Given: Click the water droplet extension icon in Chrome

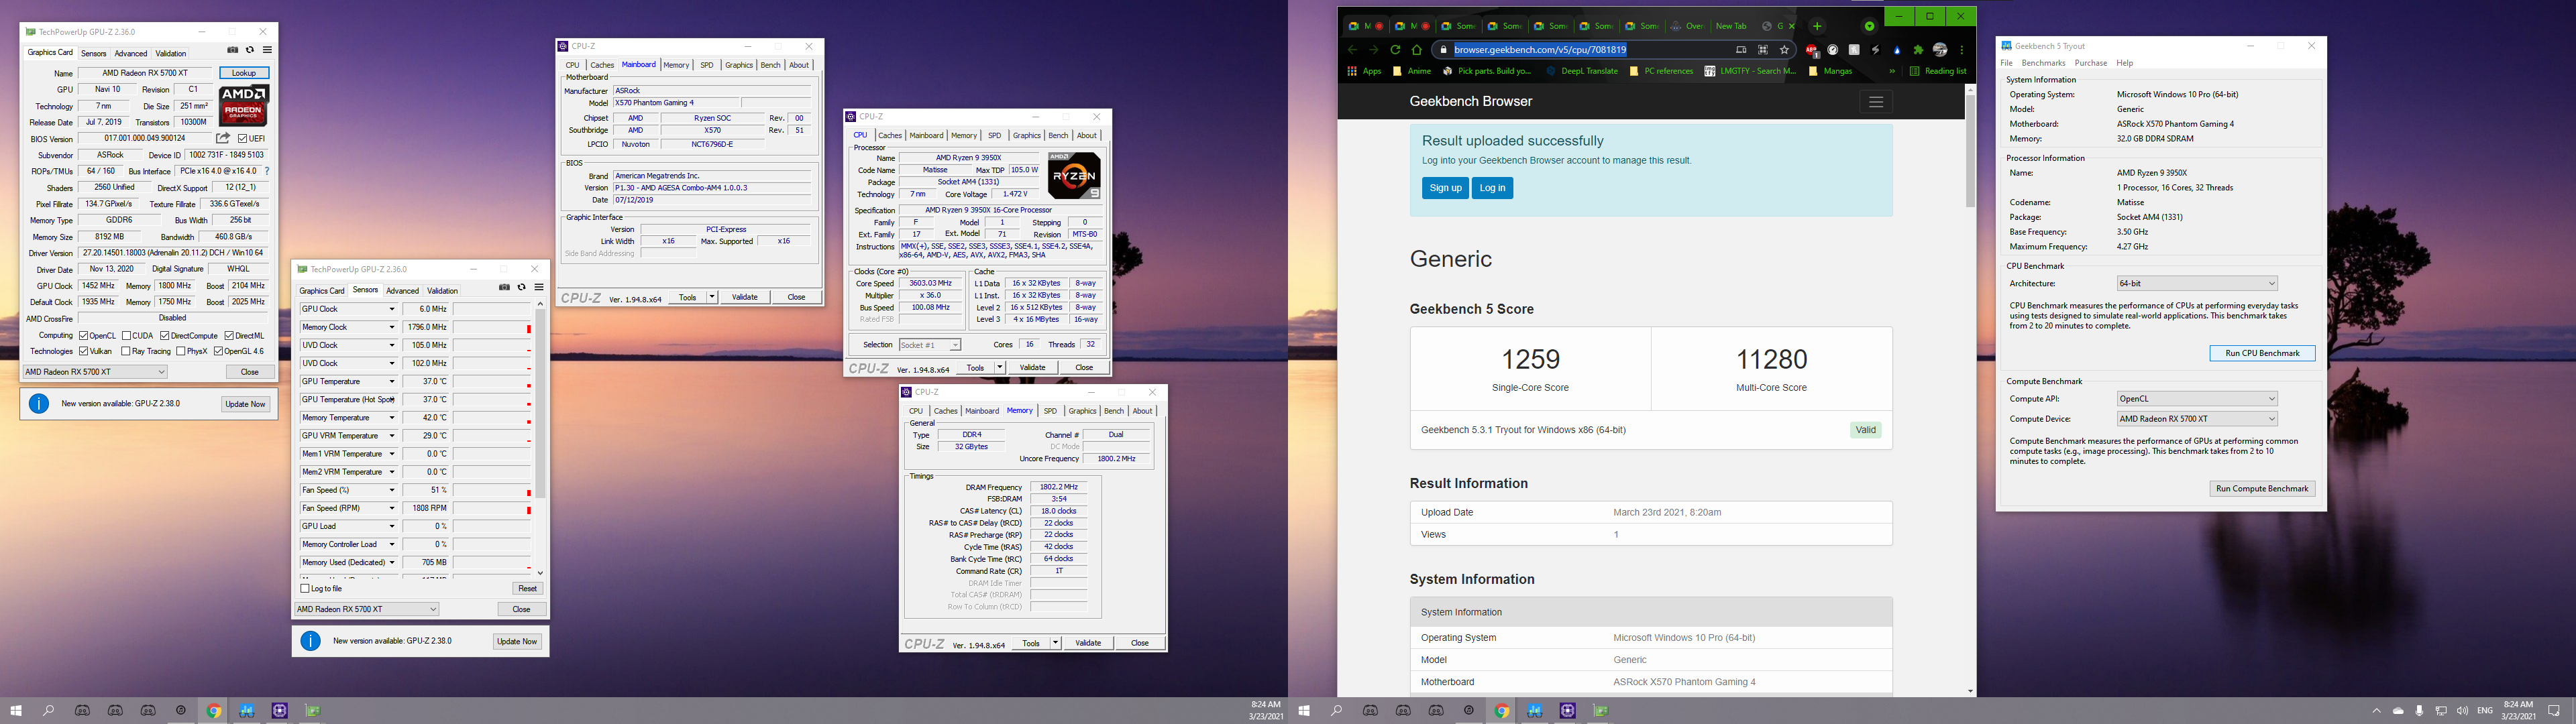Looking at the screenshot, I should 1897,50.
